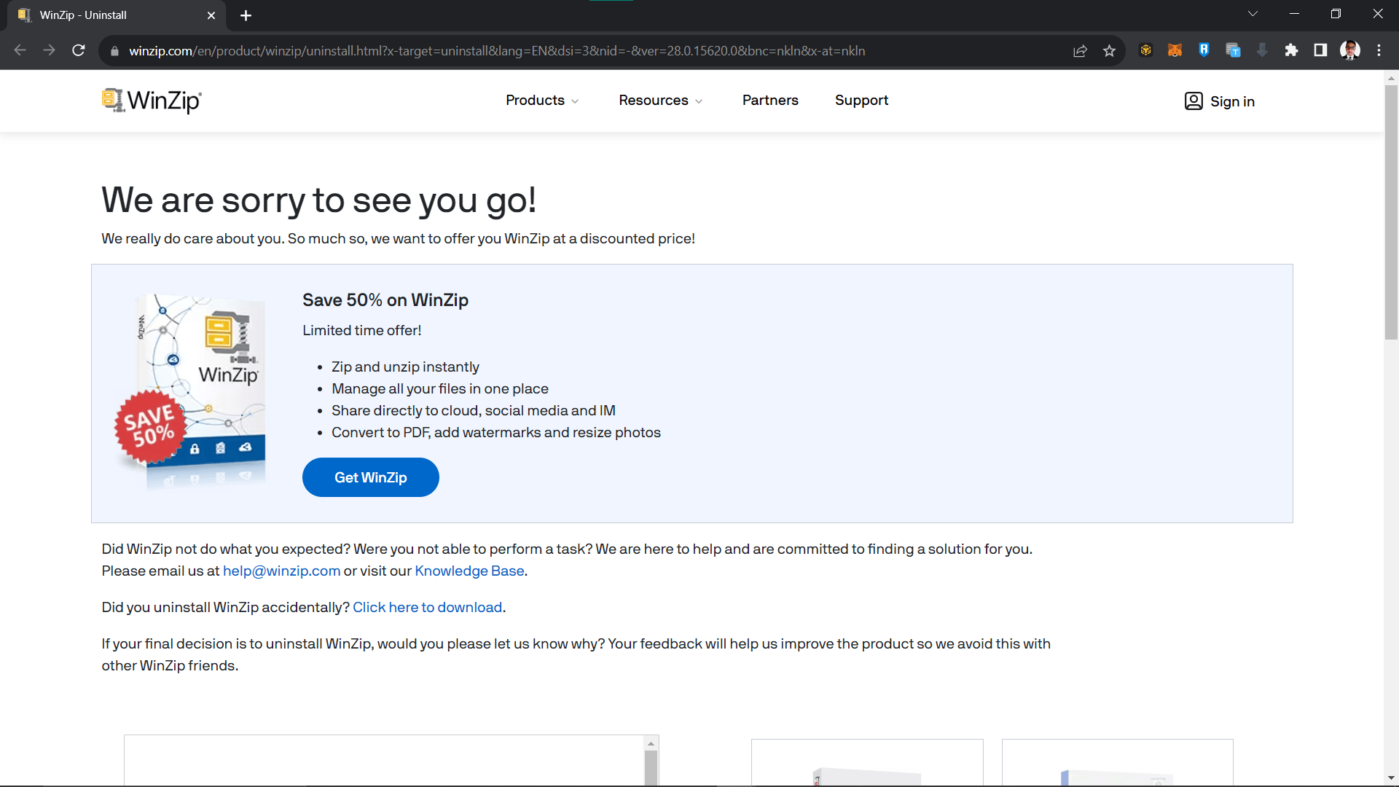The image size is (1399, 787).
Task: Click the Chrome profile avatar
Action: click(1350, 50)
